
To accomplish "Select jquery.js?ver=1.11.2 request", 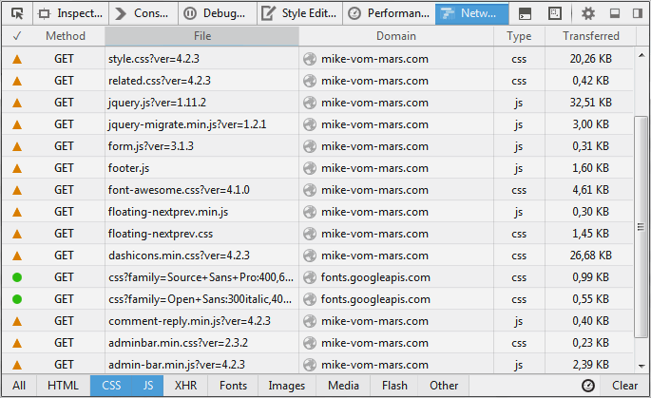I will [157, 103].
